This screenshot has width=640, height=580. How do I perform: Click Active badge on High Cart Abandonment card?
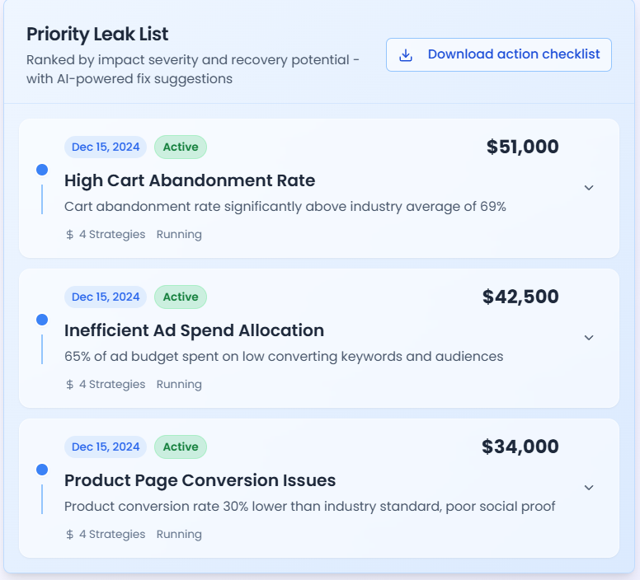tap(180, 147)
